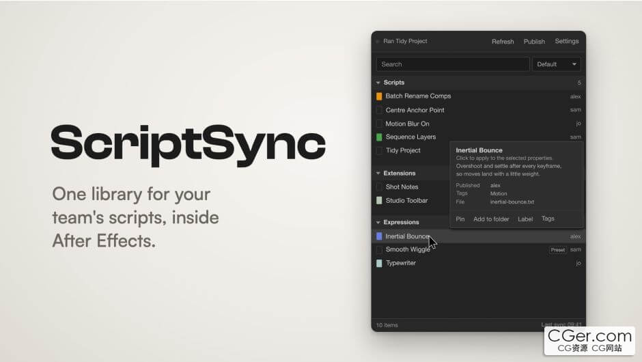Click empty label box for Smooth Wiggle

[x=379, y=250]
